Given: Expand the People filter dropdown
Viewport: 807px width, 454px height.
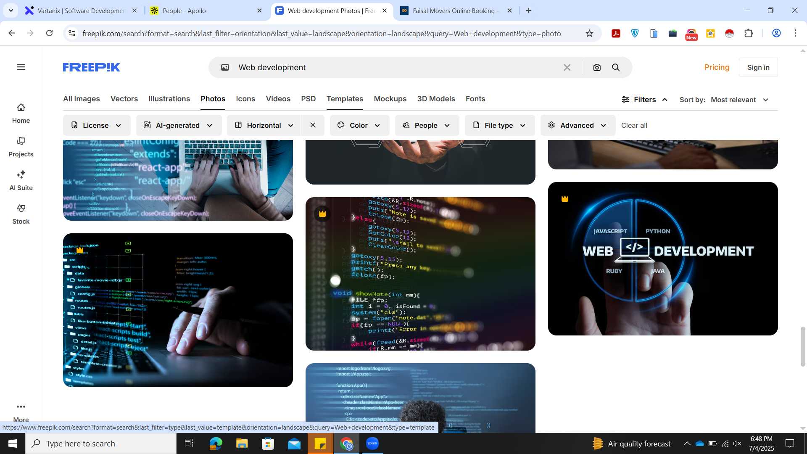Looking at the screenshot, I should click(427, 125).
